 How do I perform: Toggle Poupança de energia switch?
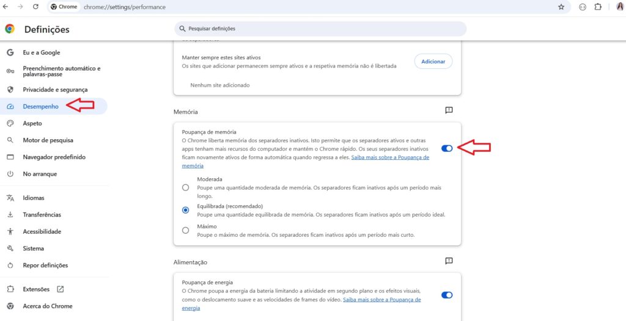[x=447, y=295]
